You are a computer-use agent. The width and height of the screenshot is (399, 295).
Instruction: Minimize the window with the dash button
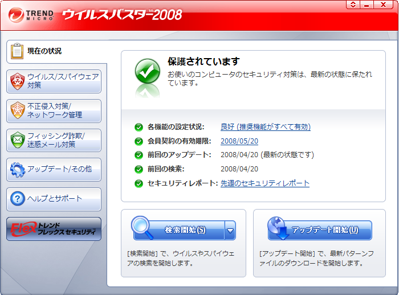coord(367,5)
